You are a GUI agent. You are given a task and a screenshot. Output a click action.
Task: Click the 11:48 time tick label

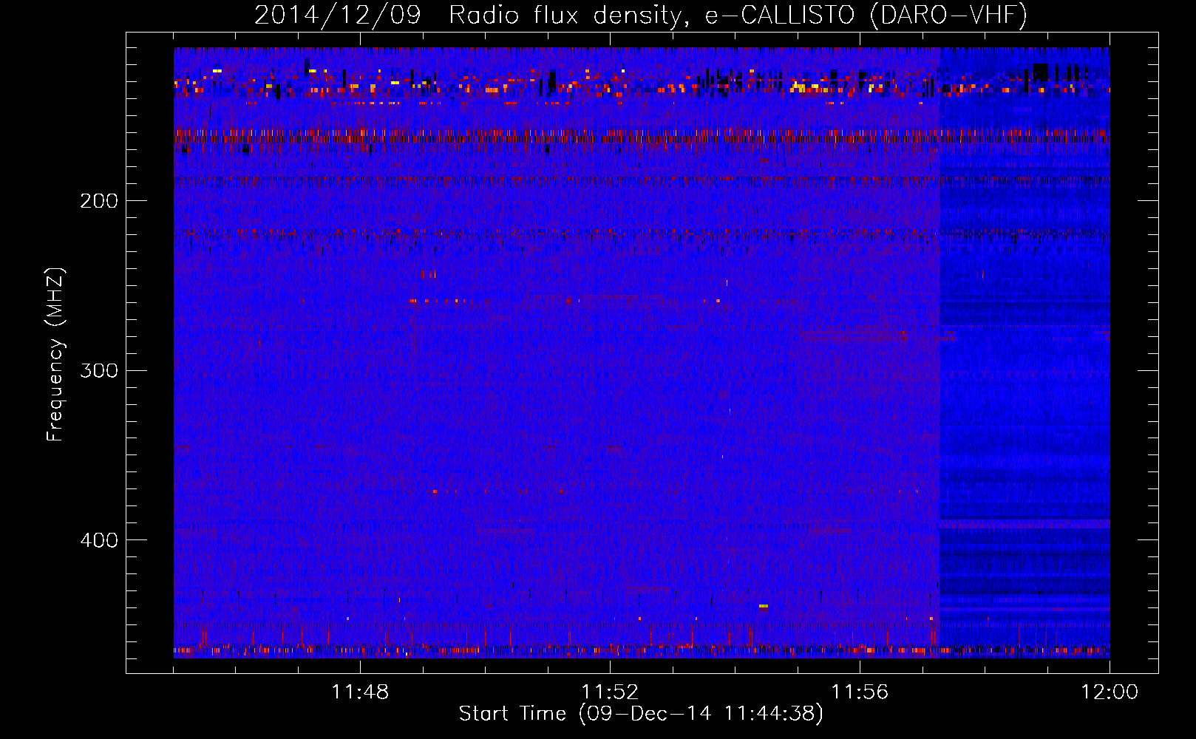pyautogui.click(x=360, y=692)
